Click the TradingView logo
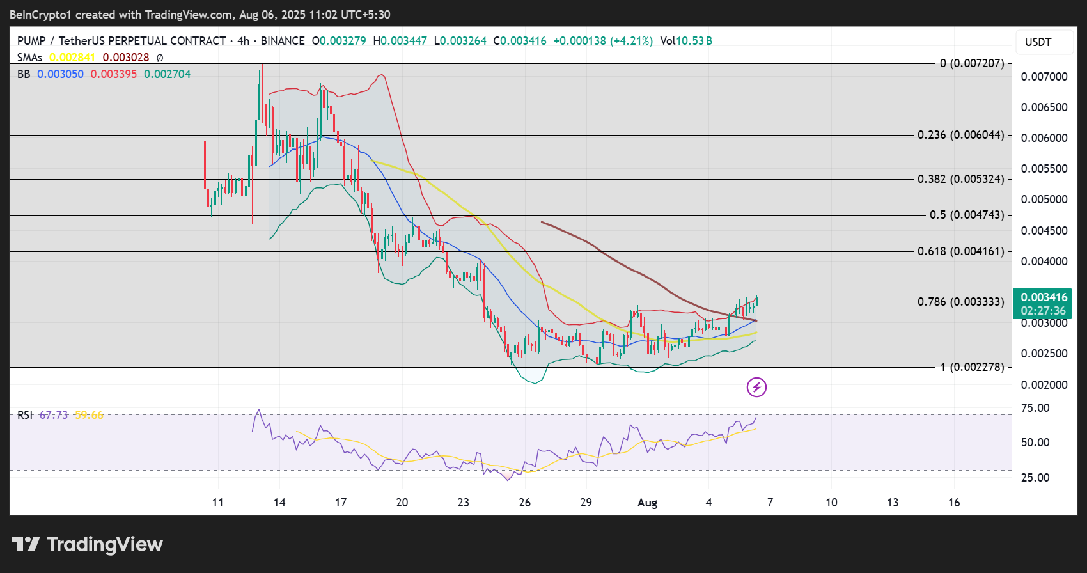Image resolution: width=1087 pixels, height=573 pixels. pyautogui.click(x=87, y=544)
